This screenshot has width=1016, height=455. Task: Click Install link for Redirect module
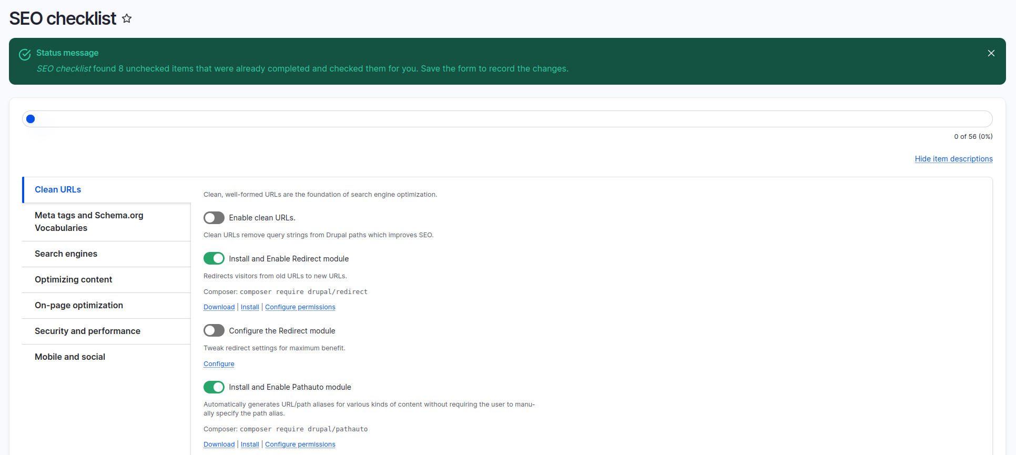tap(250, 307)
